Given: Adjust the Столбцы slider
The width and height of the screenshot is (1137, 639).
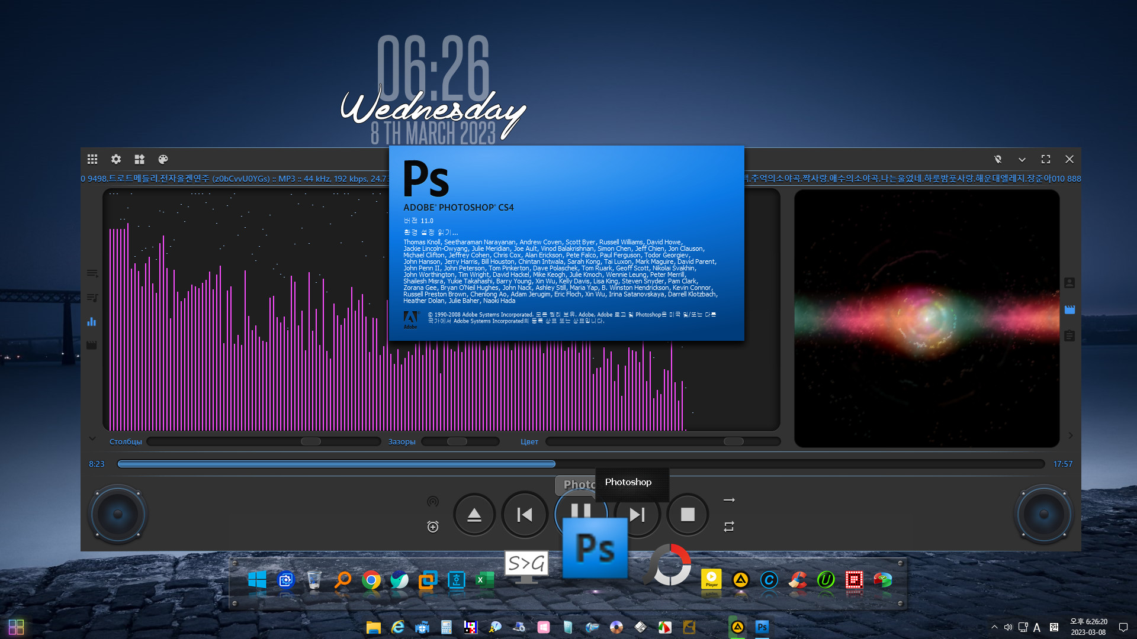Looking at the screenshot, I should (264, 441).
